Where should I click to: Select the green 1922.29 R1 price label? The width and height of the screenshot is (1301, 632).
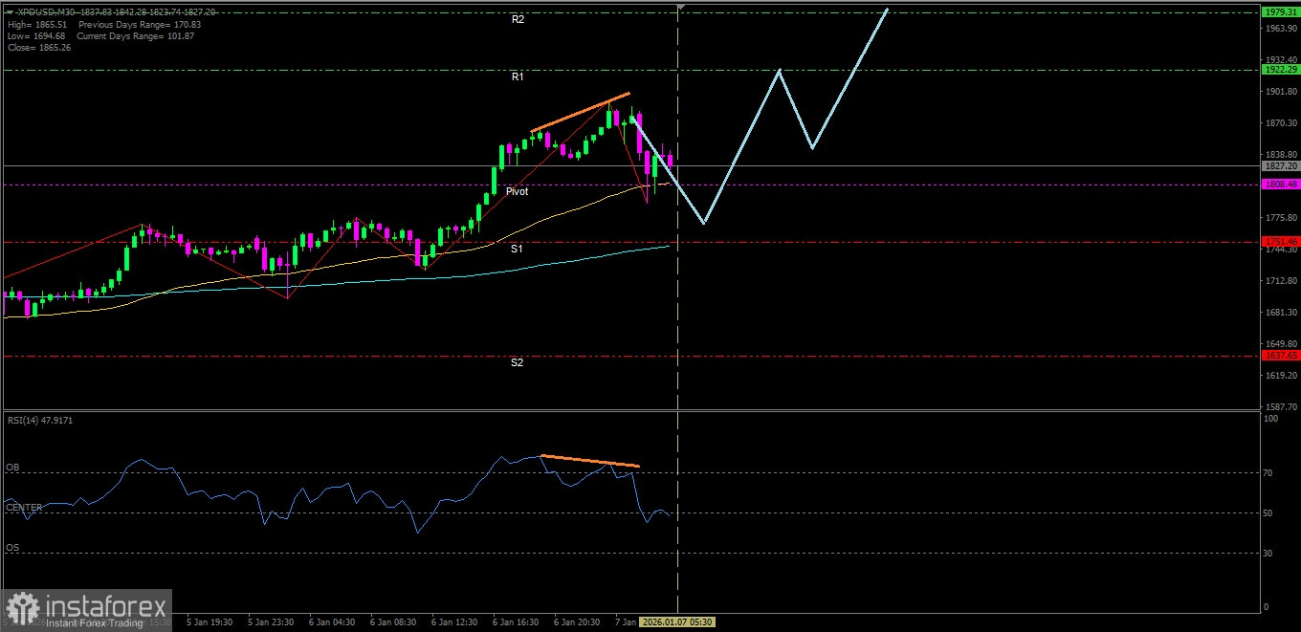coord(1279,70)
